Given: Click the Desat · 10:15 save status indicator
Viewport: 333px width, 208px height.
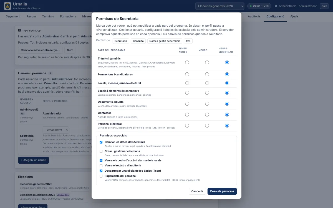Looking at the screenshot, I should (259, 6).
